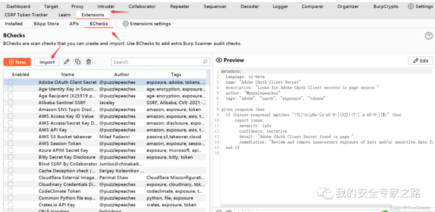Screen dimensions: 435x212
Task: Open the Collaborator tab
Action: (142, 6)
